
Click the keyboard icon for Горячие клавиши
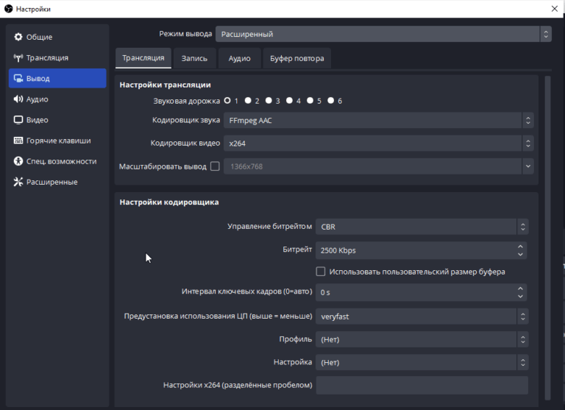(x=18, y=141)
